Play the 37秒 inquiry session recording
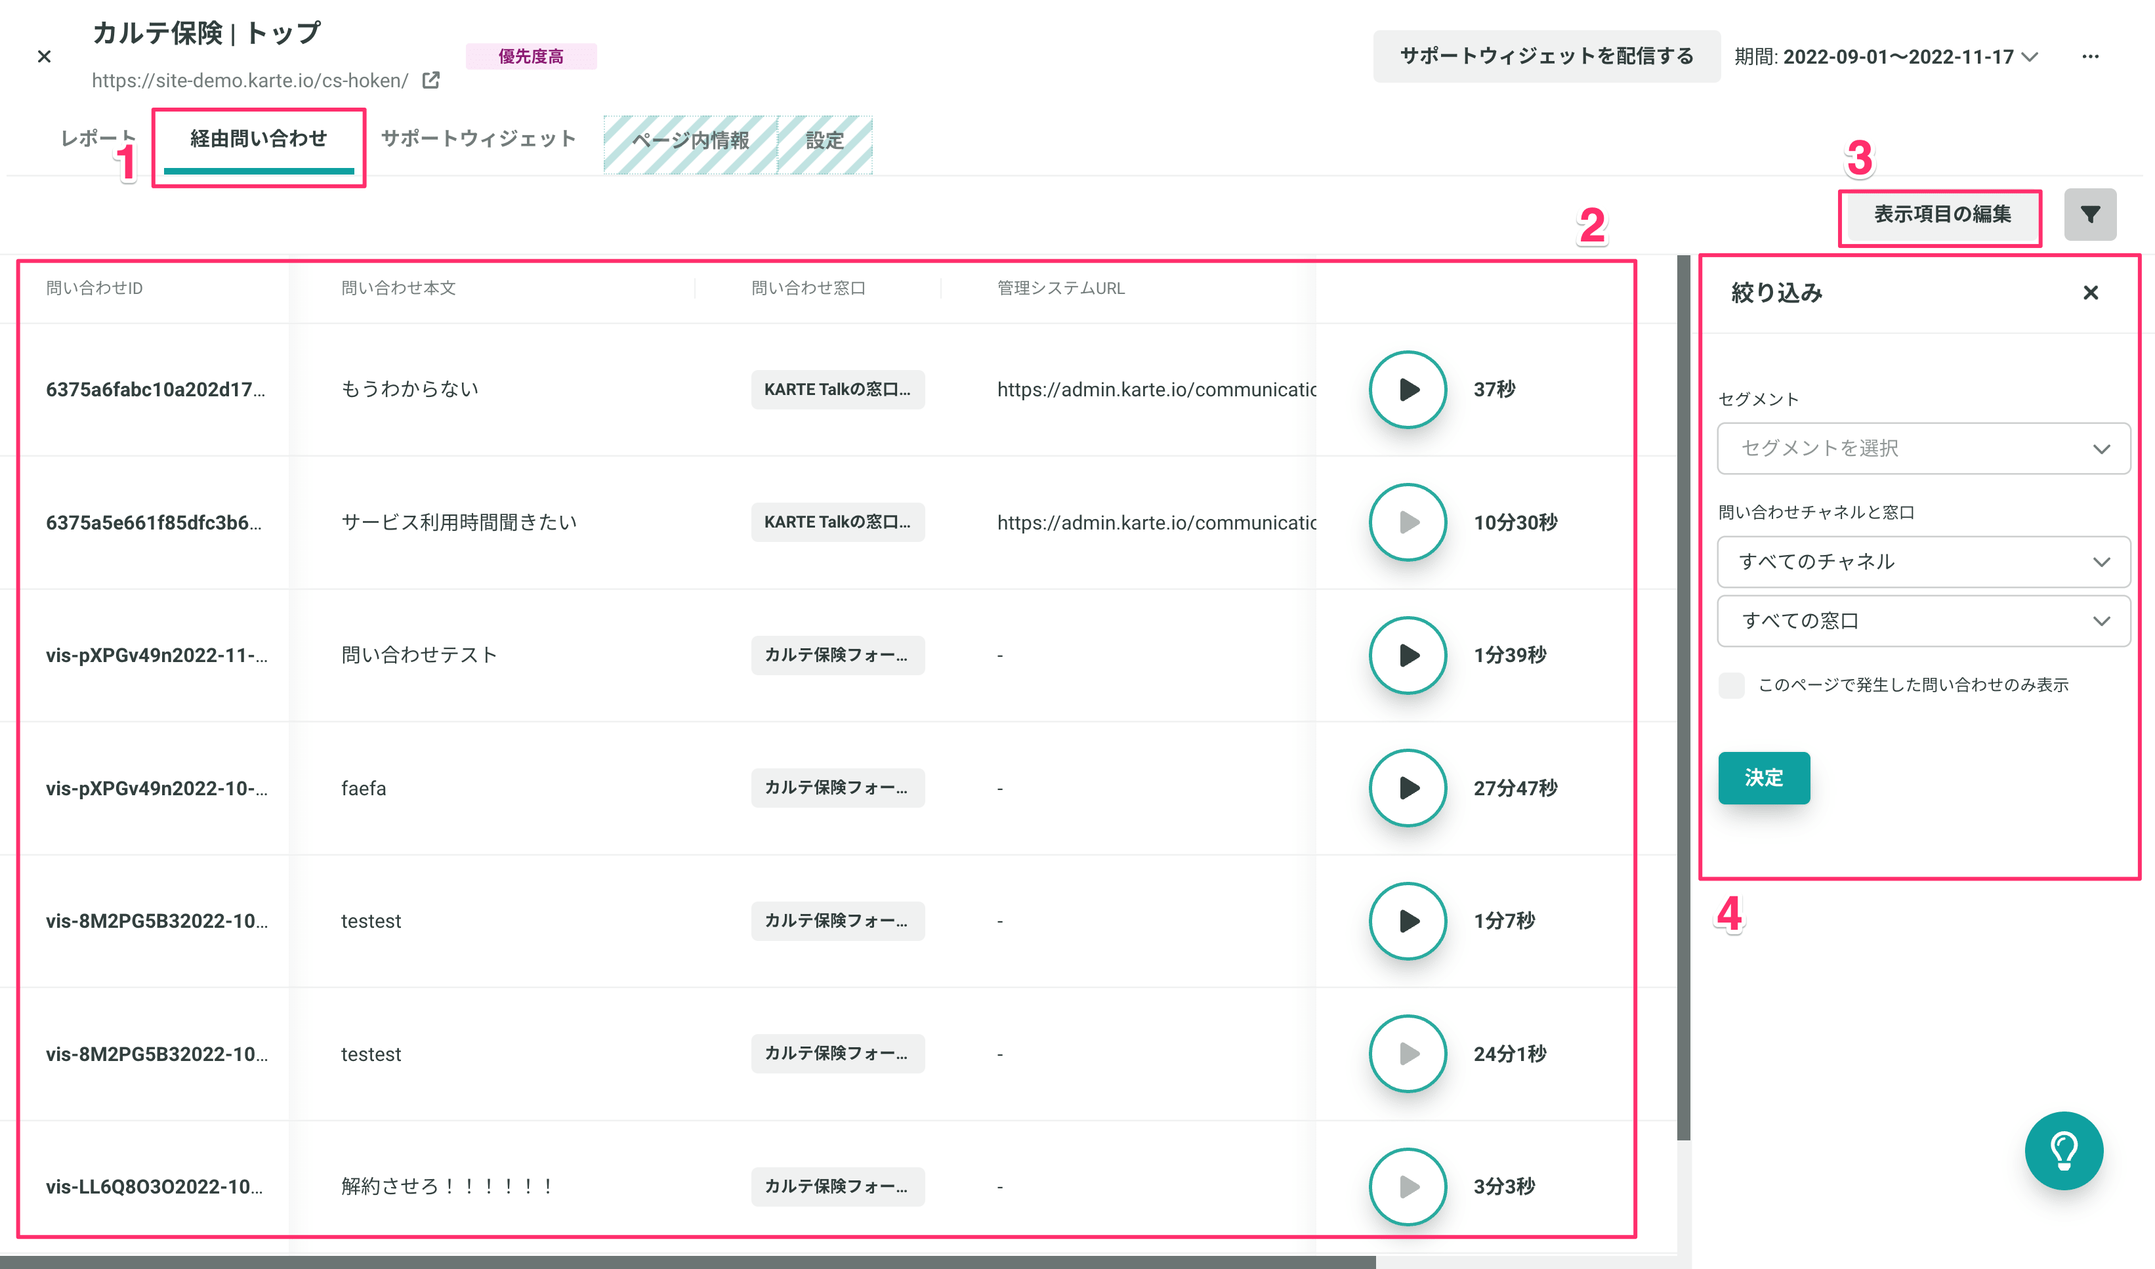The image size is (2155, 1269). (1407, 390)
